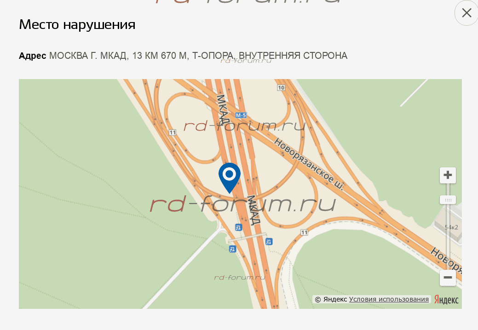Click the violation address text line
478x330 pixels.
[198, 56]
